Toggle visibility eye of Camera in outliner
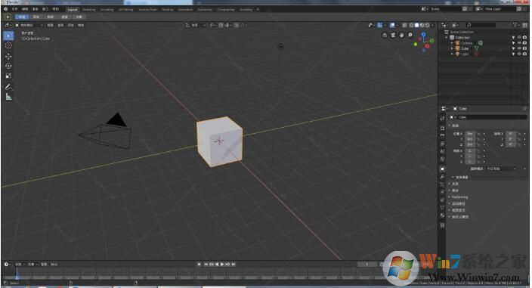Viewport: 532px width, 288px height. [519, 43]
